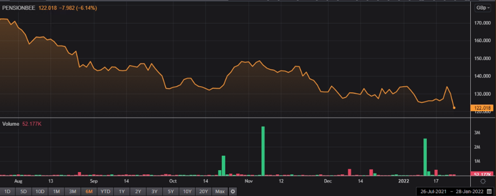Switch to the 1M time range
The height and width of the screenshot is (196, 496).
tap(56, 192)
